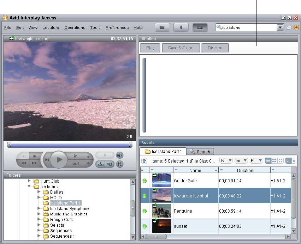Click the Interplay status icon at toolbar end
301x244 pixels.
[296, 28]
